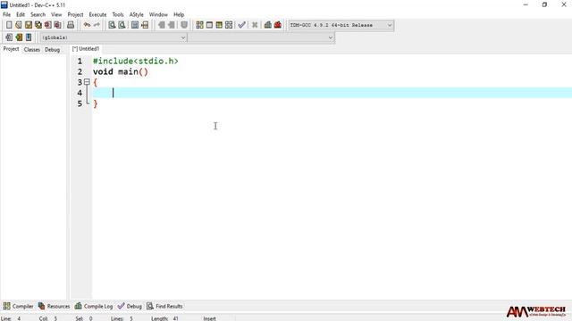572x321 pixels.
Task: Click the Profile analysis toolbar icon
Action: point(268,25)
